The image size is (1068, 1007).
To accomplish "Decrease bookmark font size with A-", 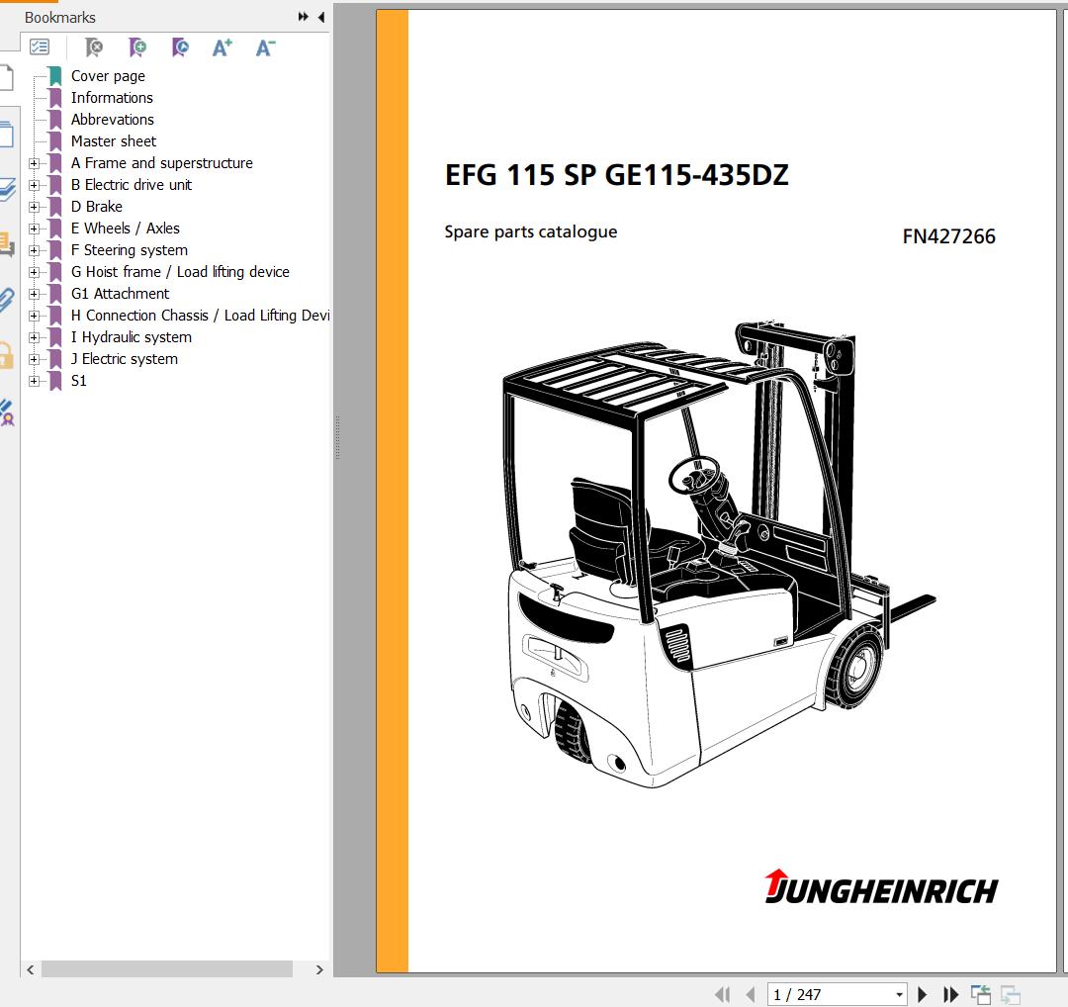I will pos(265,47).
